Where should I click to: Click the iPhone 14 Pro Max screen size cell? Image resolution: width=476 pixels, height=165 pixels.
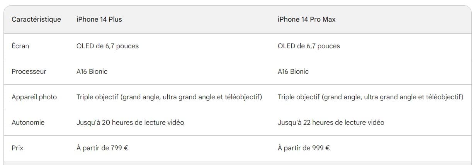(309, 46)
